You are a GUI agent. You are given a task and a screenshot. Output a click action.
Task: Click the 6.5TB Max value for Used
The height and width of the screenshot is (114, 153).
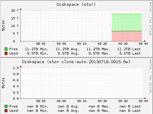tap(99, 53)
